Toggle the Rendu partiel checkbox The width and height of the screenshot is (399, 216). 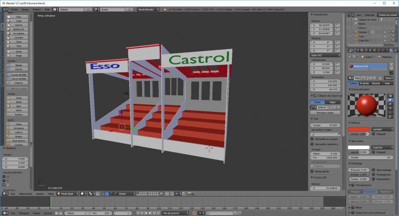(312, 171)
